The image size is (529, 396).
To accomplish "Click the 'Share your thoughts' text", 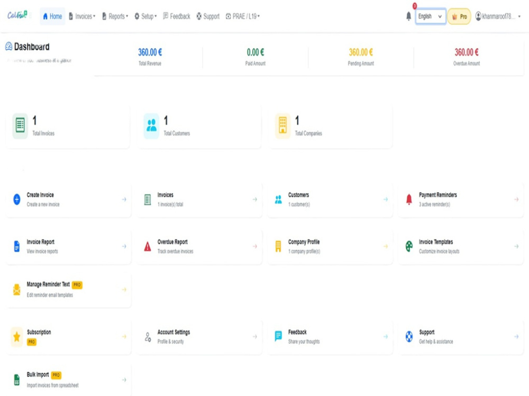I will click(x=304, y=342).
